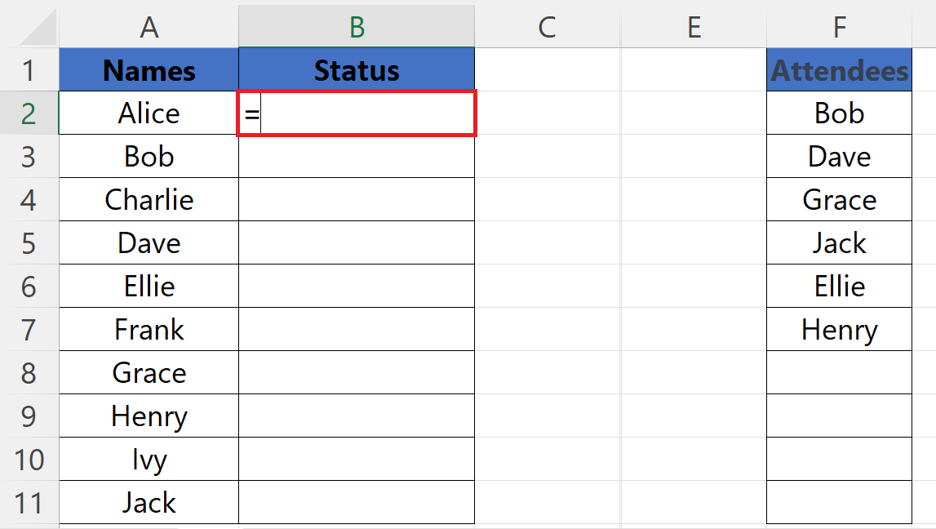Click the Select All corner button
The width and height of the screenshot is (936, 529).
[x=29, y=27]
